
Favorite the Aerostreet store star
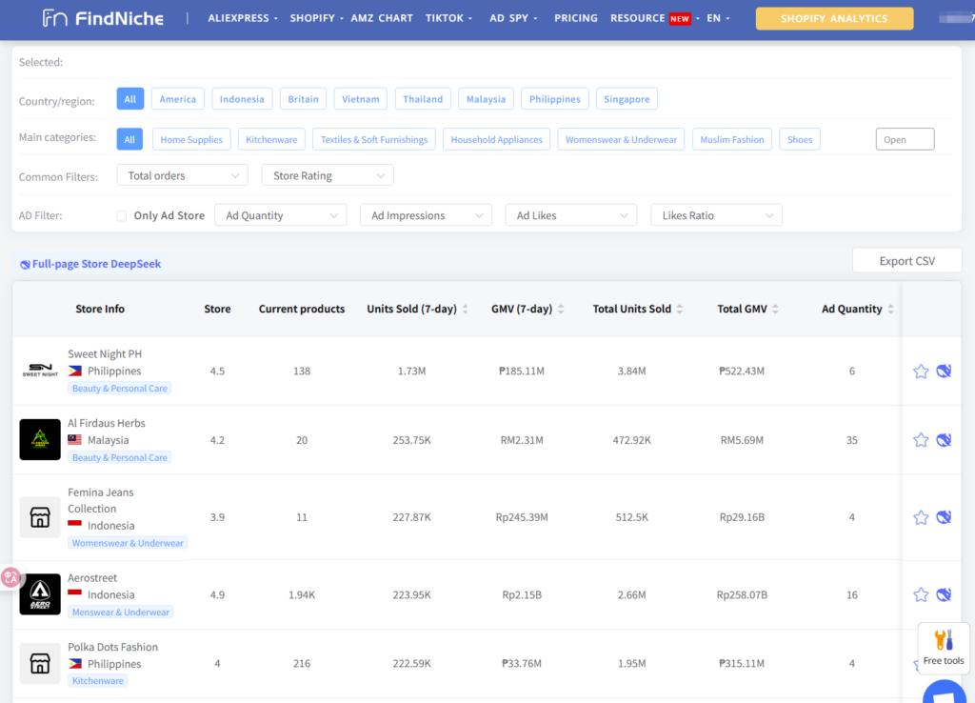point(921,594)
